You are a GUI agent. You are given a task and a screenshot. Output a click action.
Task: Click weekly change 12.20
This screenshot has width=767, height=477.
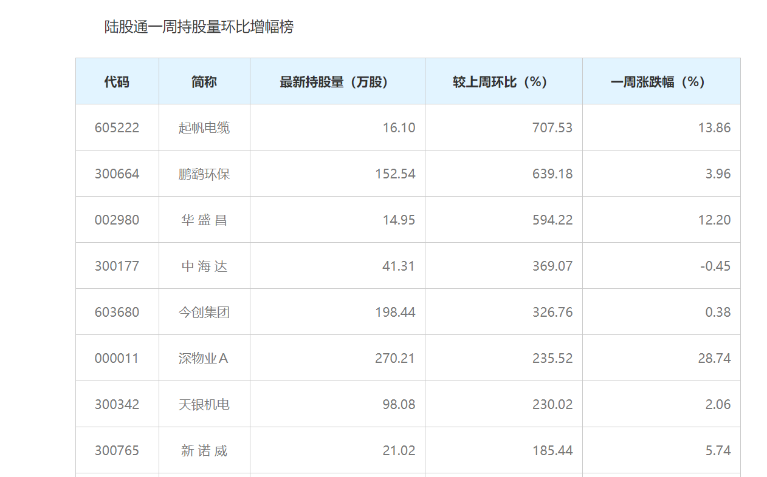pos(714,220)
